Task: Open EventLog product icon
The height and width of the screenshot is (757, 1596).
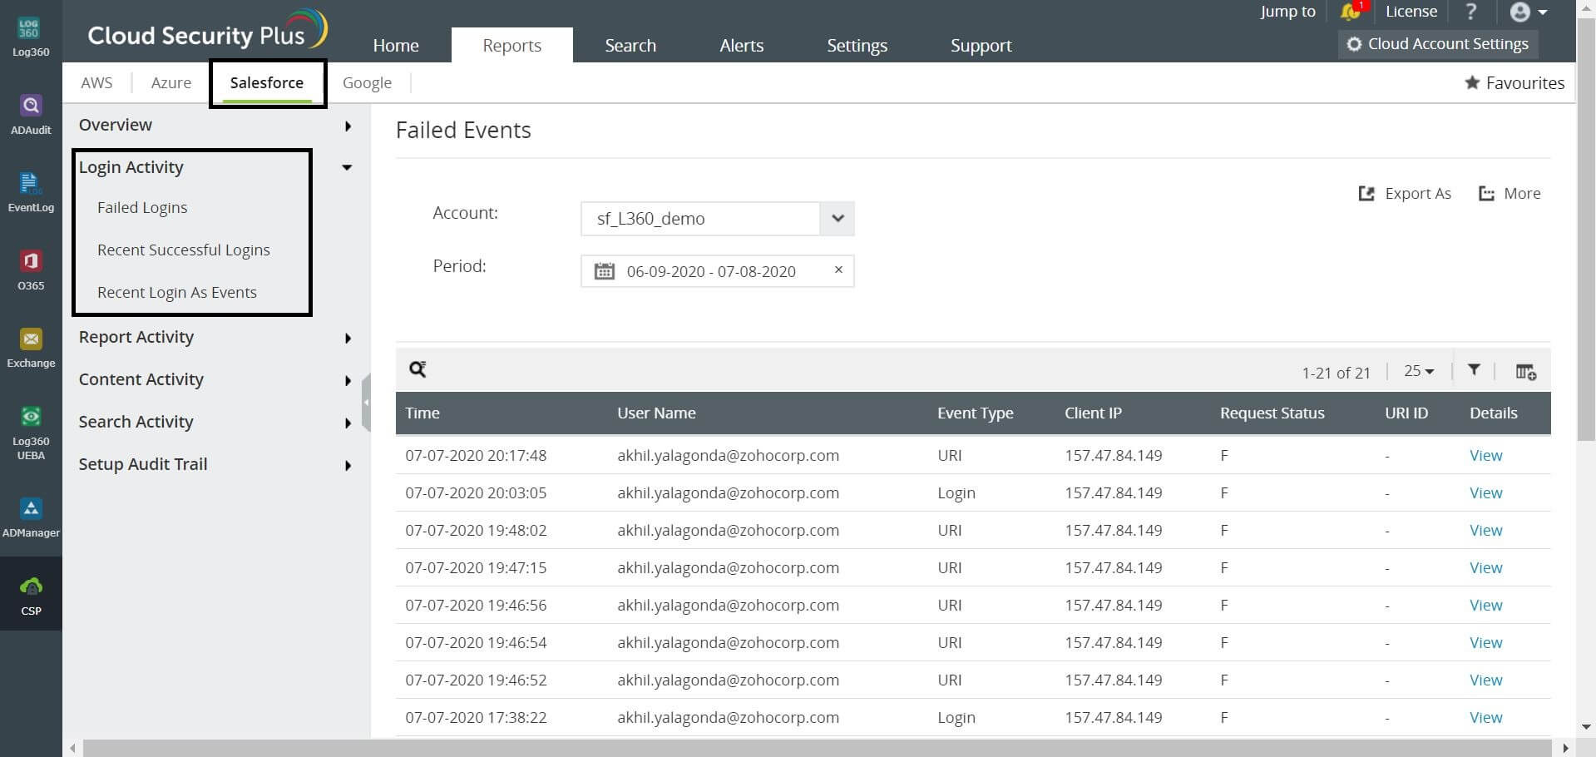Action: click(31, 192)
